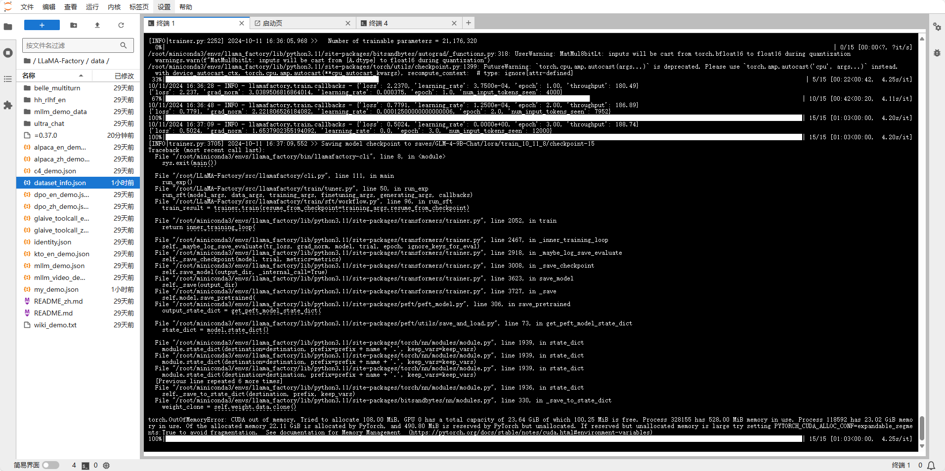Open the table of contents sidebar icon
This screenshot has height=471, width=945.
8,79
